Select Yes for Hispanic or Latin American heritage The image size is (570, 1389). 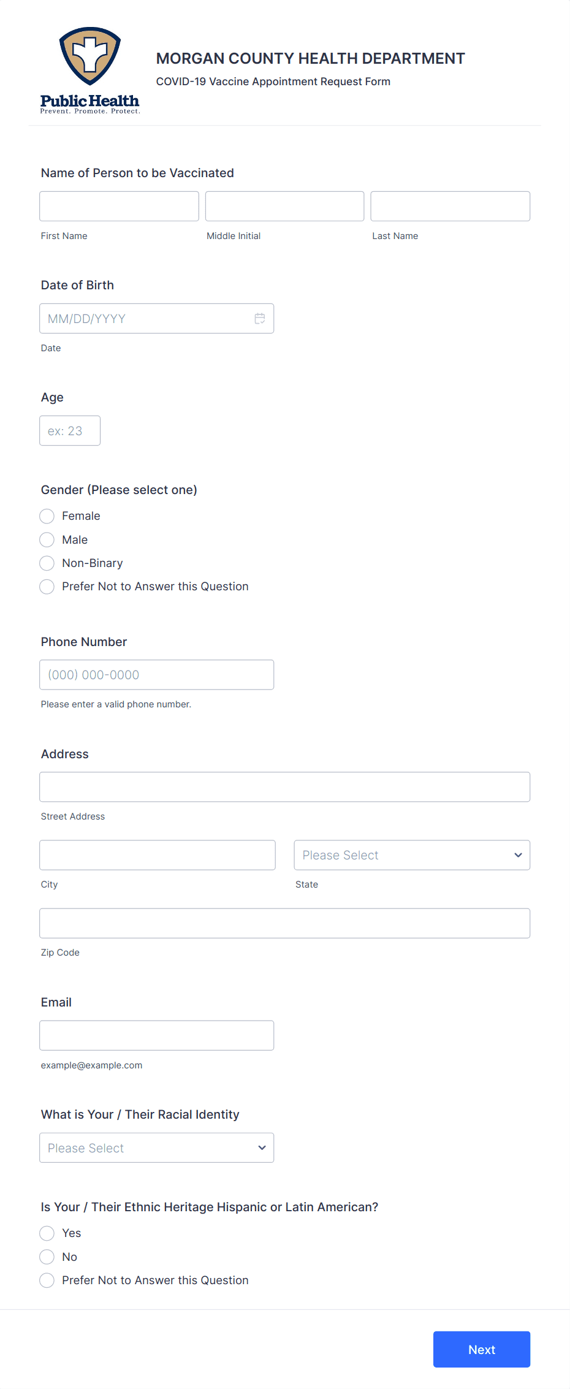pyautogui.click(x=47, y=1233)
